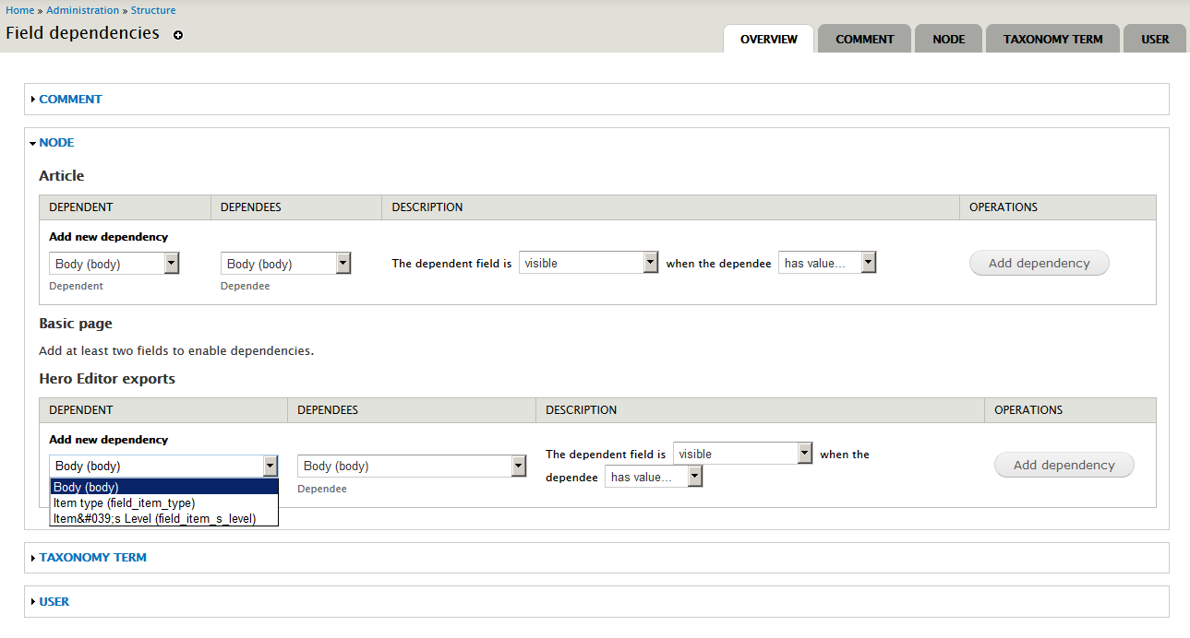This screenshot has height=638, width=1190.
Task: Click the 'Article' heading text
Action: tap(61, 175)
